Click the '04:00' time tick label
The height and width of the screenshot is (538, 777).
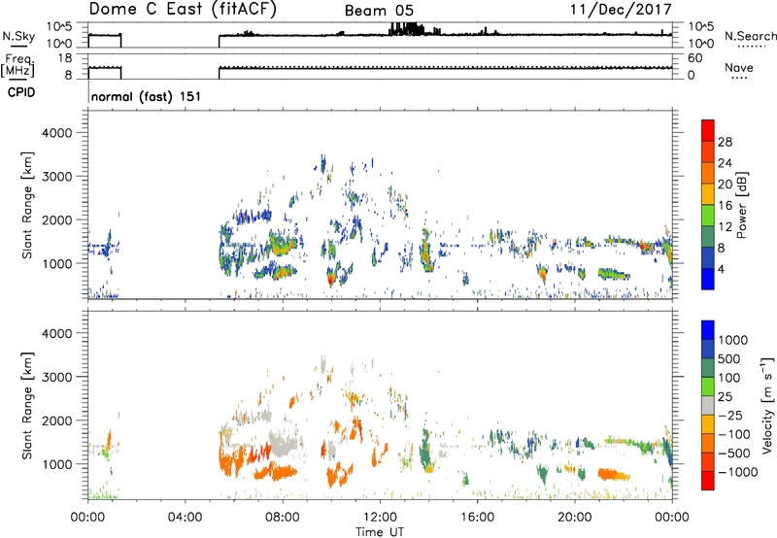[185, 518]
